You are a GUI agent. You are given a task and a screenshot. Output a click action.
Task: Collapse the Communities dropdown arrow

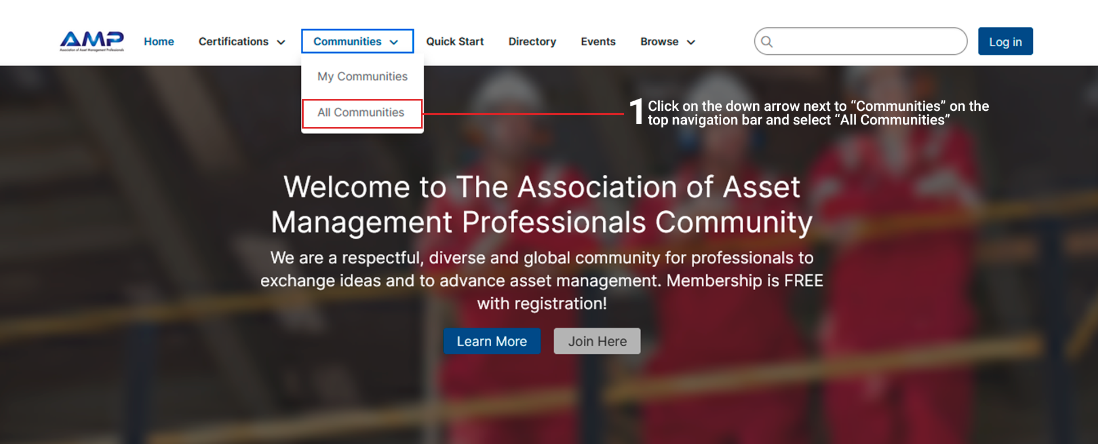(394, 42)
